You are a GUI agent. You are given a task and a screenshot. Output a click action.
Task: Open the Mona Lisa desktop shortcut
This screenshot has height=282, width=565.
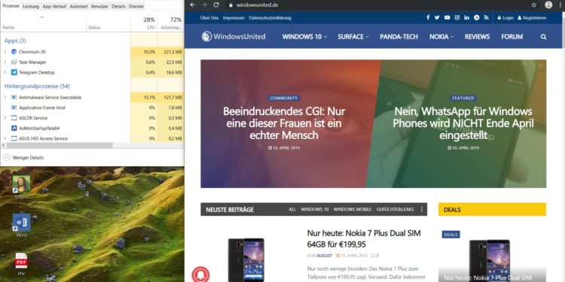pyautogui.click(x=21, y=184)
